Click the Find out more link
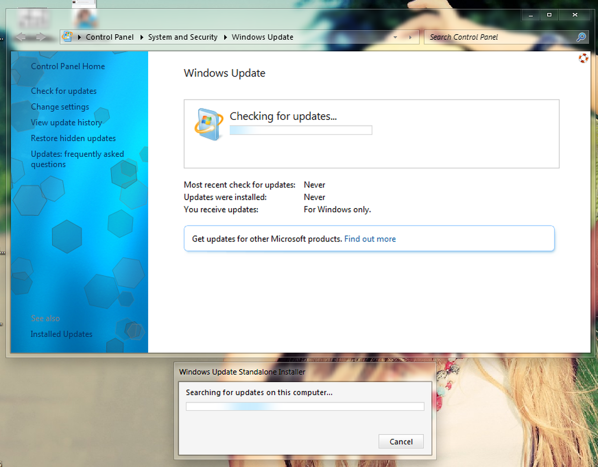Image resolution: width=598 pixels, height=467 pixels. [x=370, y=239]
